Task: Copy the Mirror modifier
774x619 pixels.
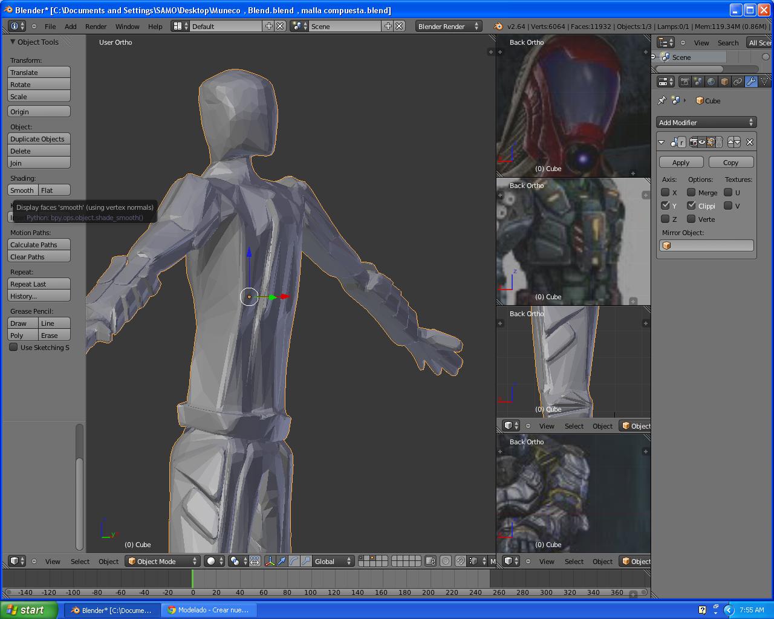Action: click(x=730, y=162)
